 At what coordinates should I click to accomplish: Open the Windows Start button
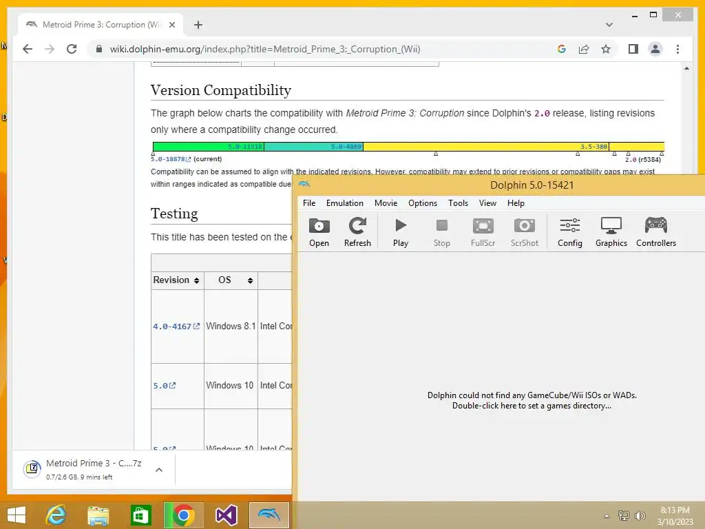pyautogui.click(x=17, y=515)
